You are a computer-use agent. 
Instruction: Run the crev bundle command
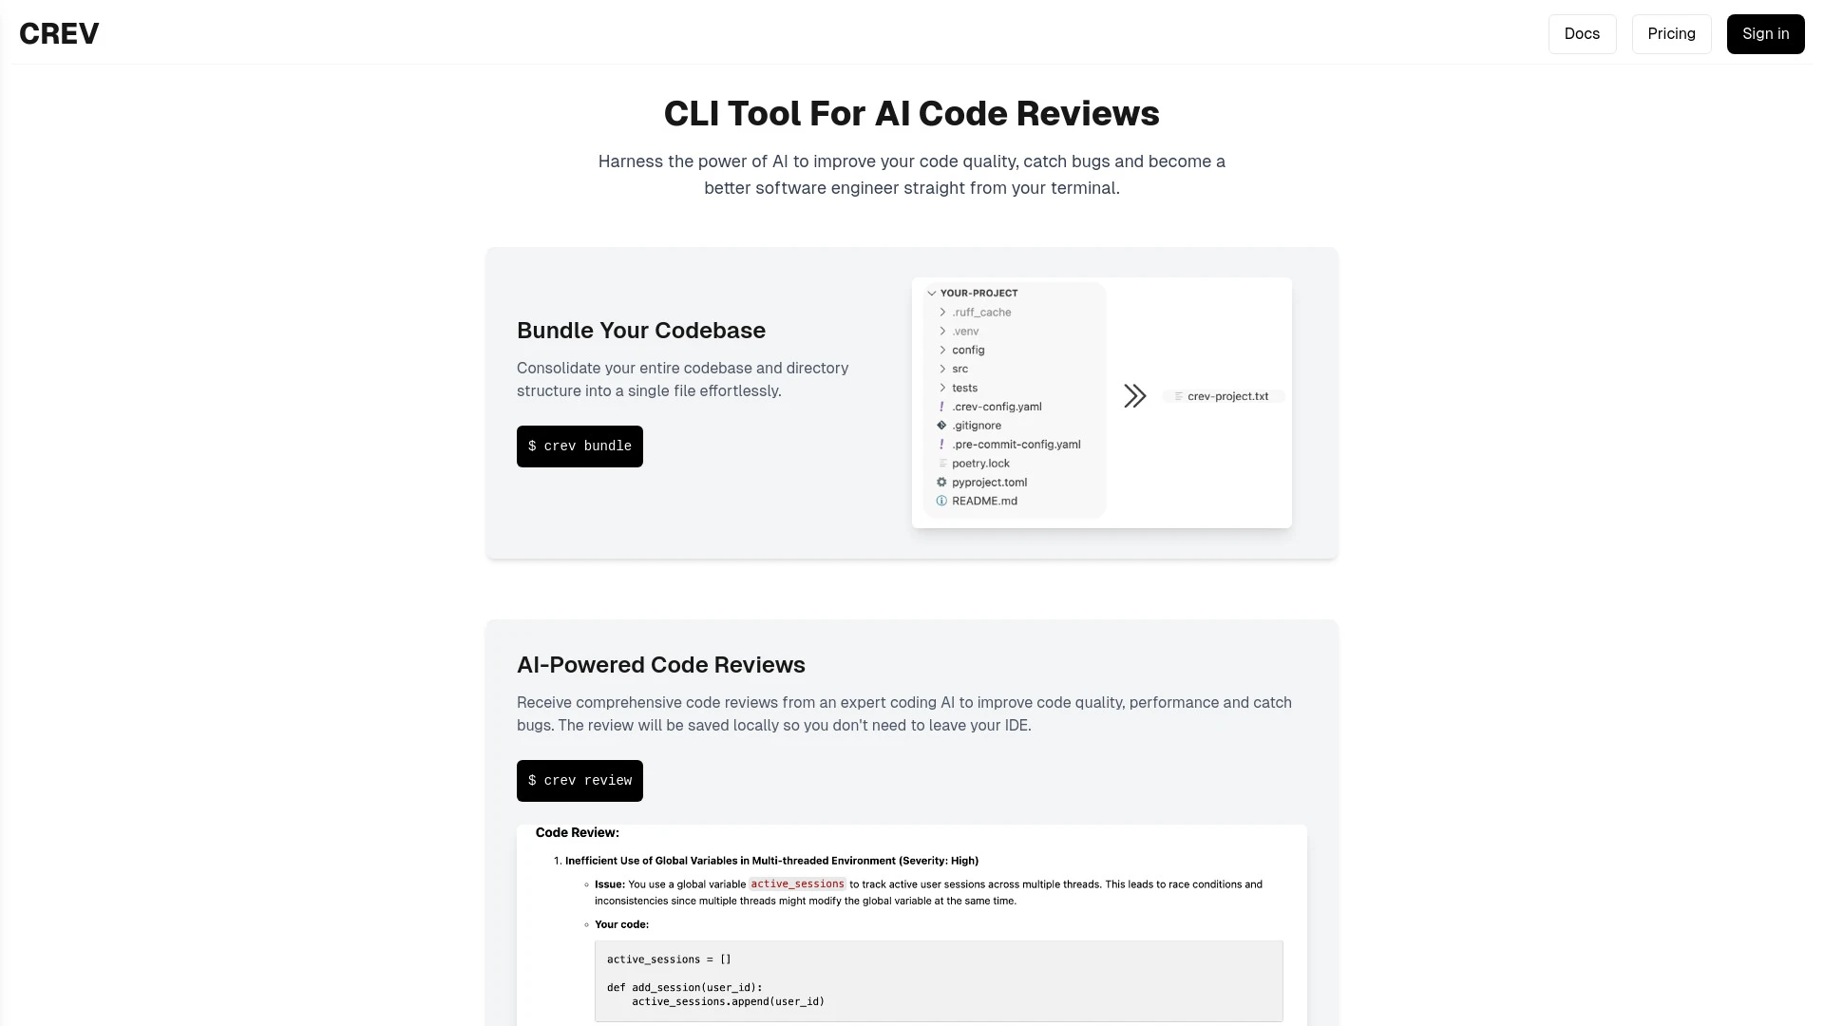coord(579,446)
